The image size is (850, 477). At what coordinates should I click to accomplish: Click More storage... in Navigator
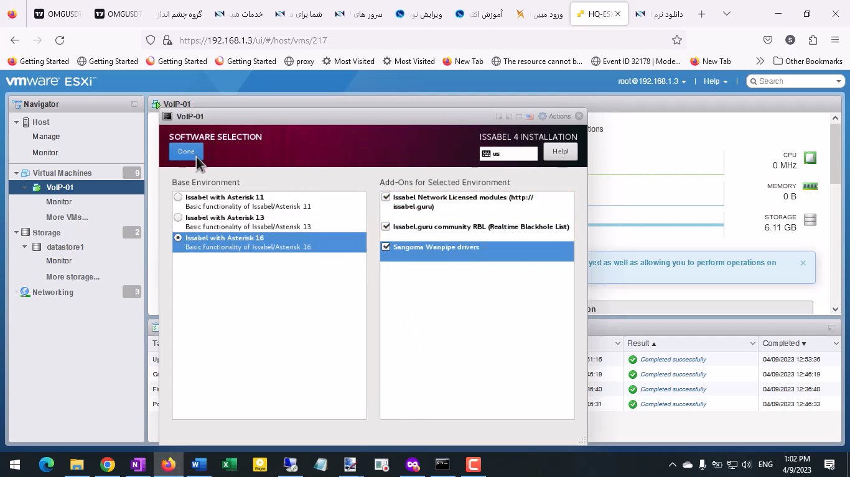click(x=73, y=277)
